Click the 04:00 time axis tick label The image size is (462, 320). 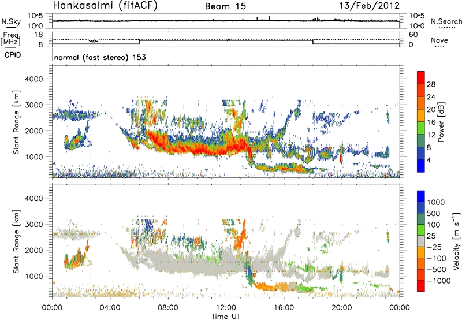pyautogui.click(x=110, y=308)
